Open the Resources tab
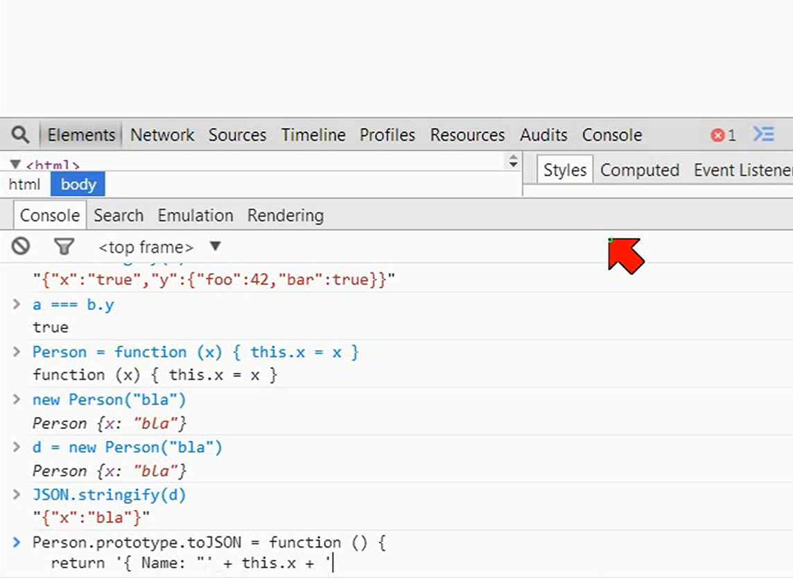Image resolution: width=793 pixels, height=578 pixels. click(467, 135)
